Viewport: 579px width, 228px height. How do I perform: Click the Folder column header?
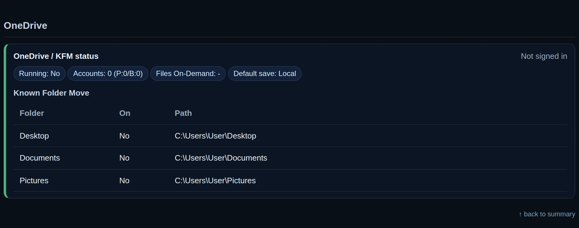coord(32,113)
